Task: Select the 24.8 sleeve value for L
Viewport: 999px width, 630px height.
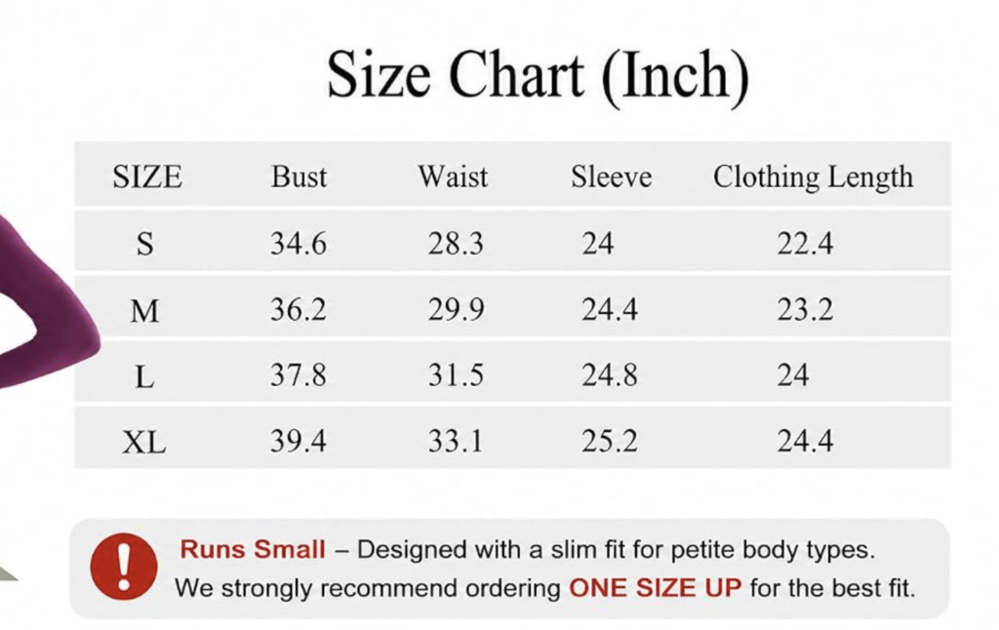Action: 610,375
